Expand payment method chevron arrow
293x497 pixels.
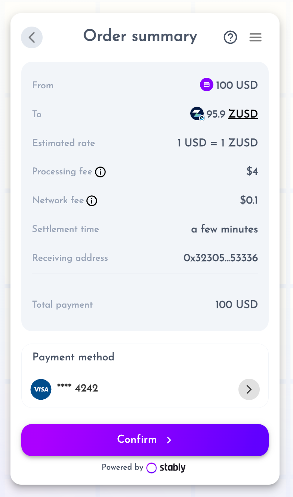(249, 389)
